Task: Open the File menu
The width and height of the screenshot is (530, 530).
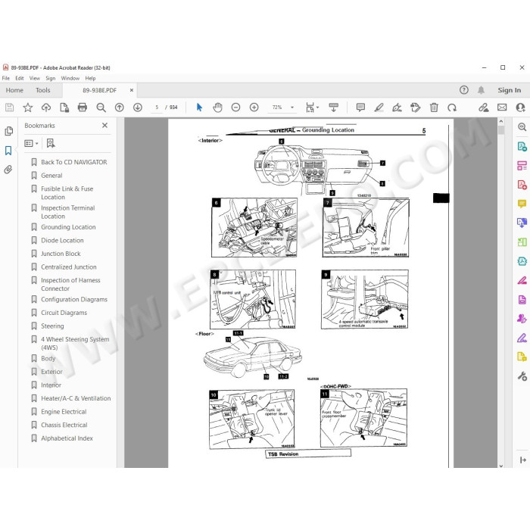Action: pyautogui.click(x=6, y=78)
